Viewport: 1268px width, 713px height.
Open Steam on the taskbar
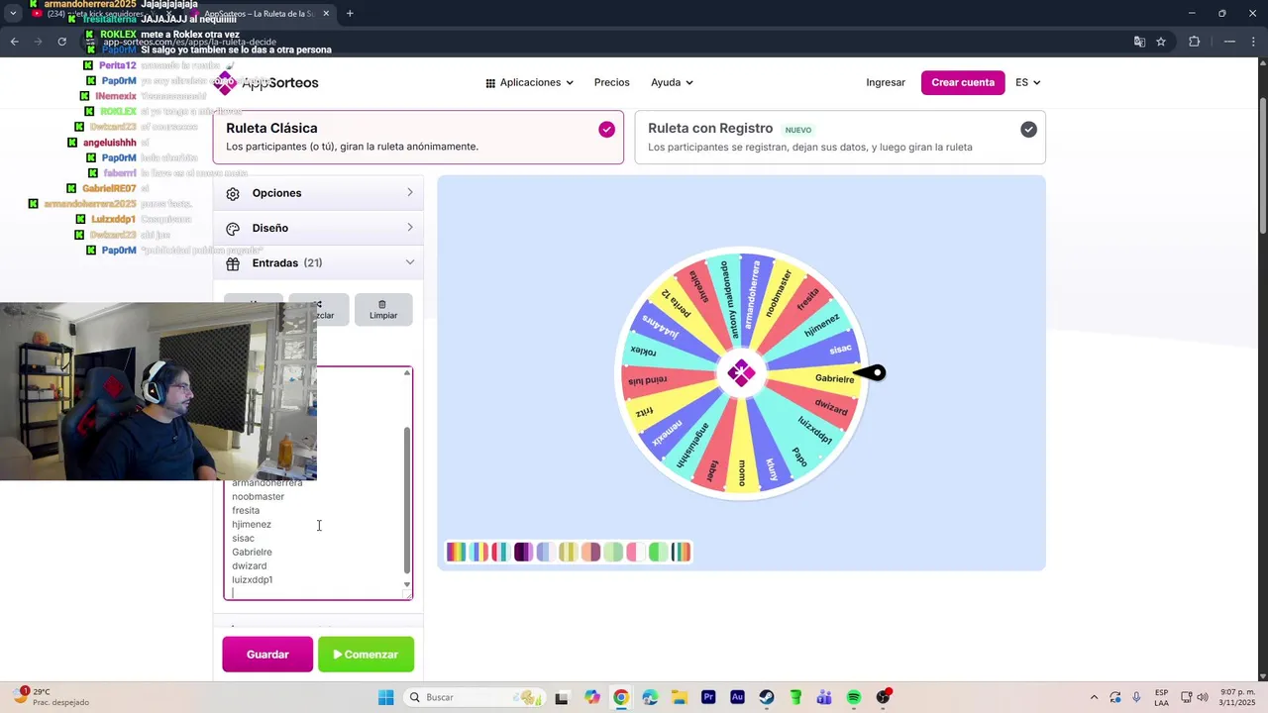pyautogui.click(x=767, y=697)
